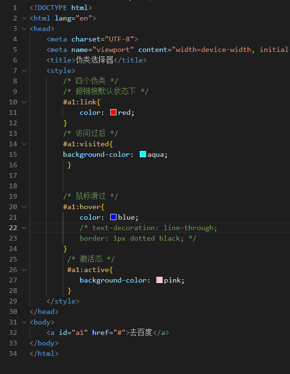The height and width of the screenshot is (374, 290).
Task: Click the value pink; on line 27
Action: pyautogui.click(x=174, y=280)
